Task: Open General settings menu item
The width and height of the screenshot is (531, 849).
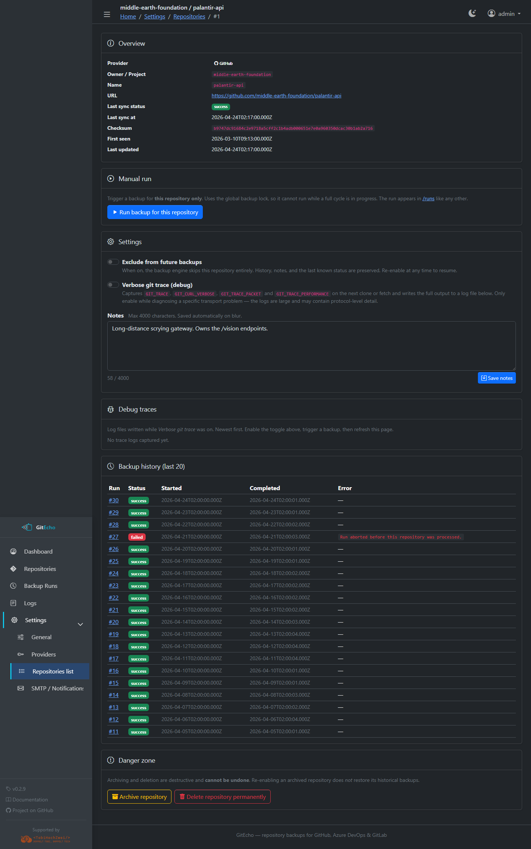Action: pos(41,637)
